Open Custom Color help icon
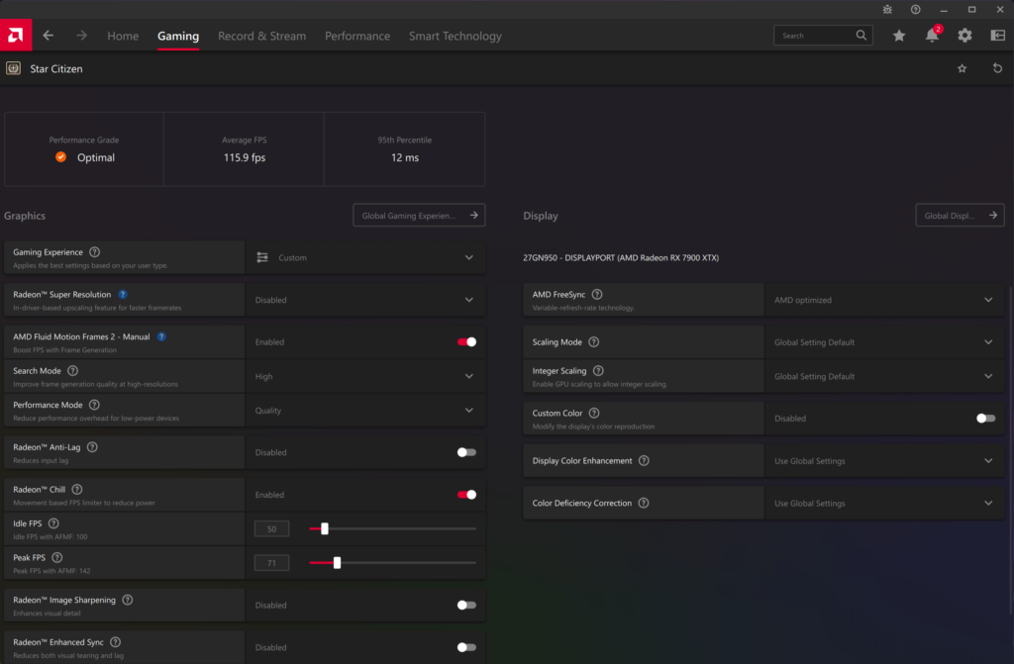 coord(594,413)
